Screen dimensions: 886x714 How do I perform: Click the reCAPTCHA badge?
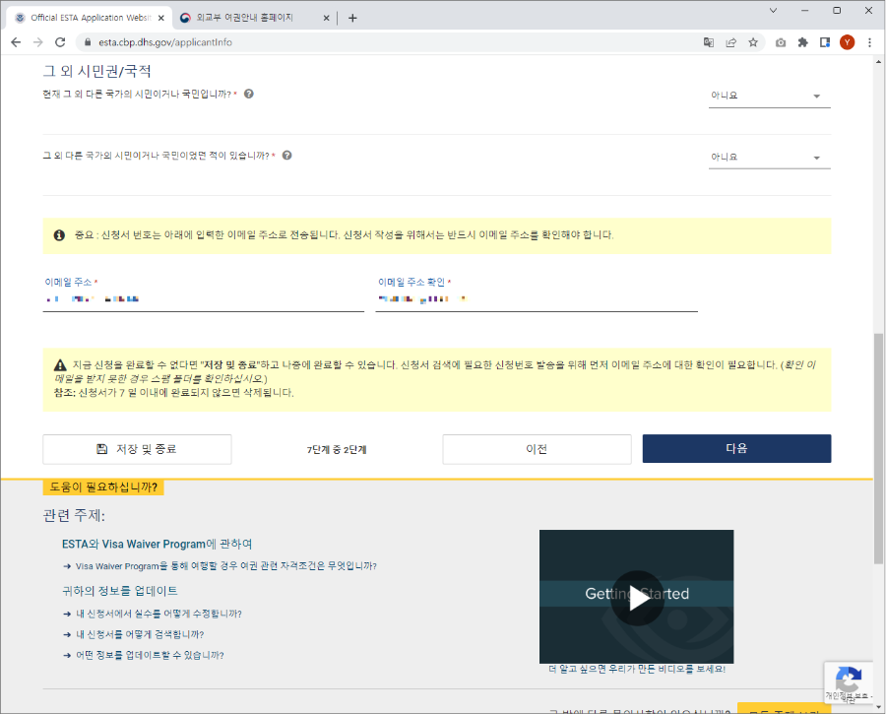(x=849, y=682)
